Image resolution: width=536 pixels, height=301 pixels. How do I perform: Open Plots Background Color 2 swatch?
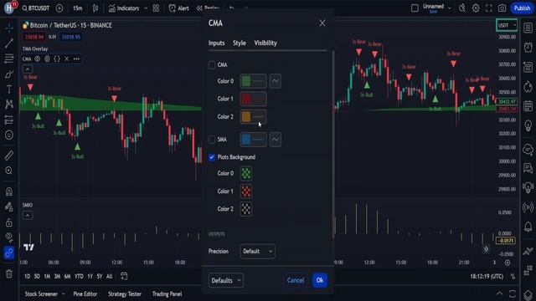246,209
